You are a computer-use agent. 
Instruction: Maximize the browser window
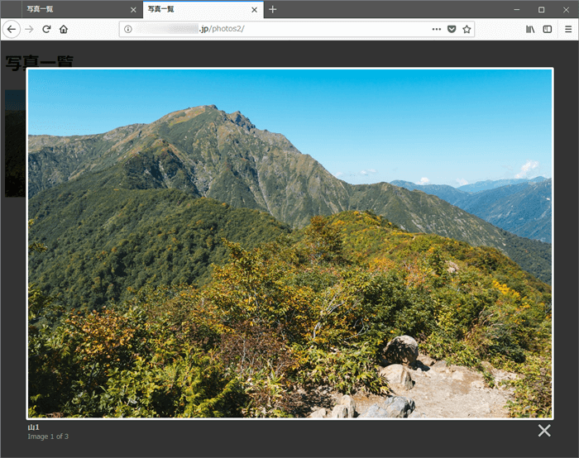[541, 9]
